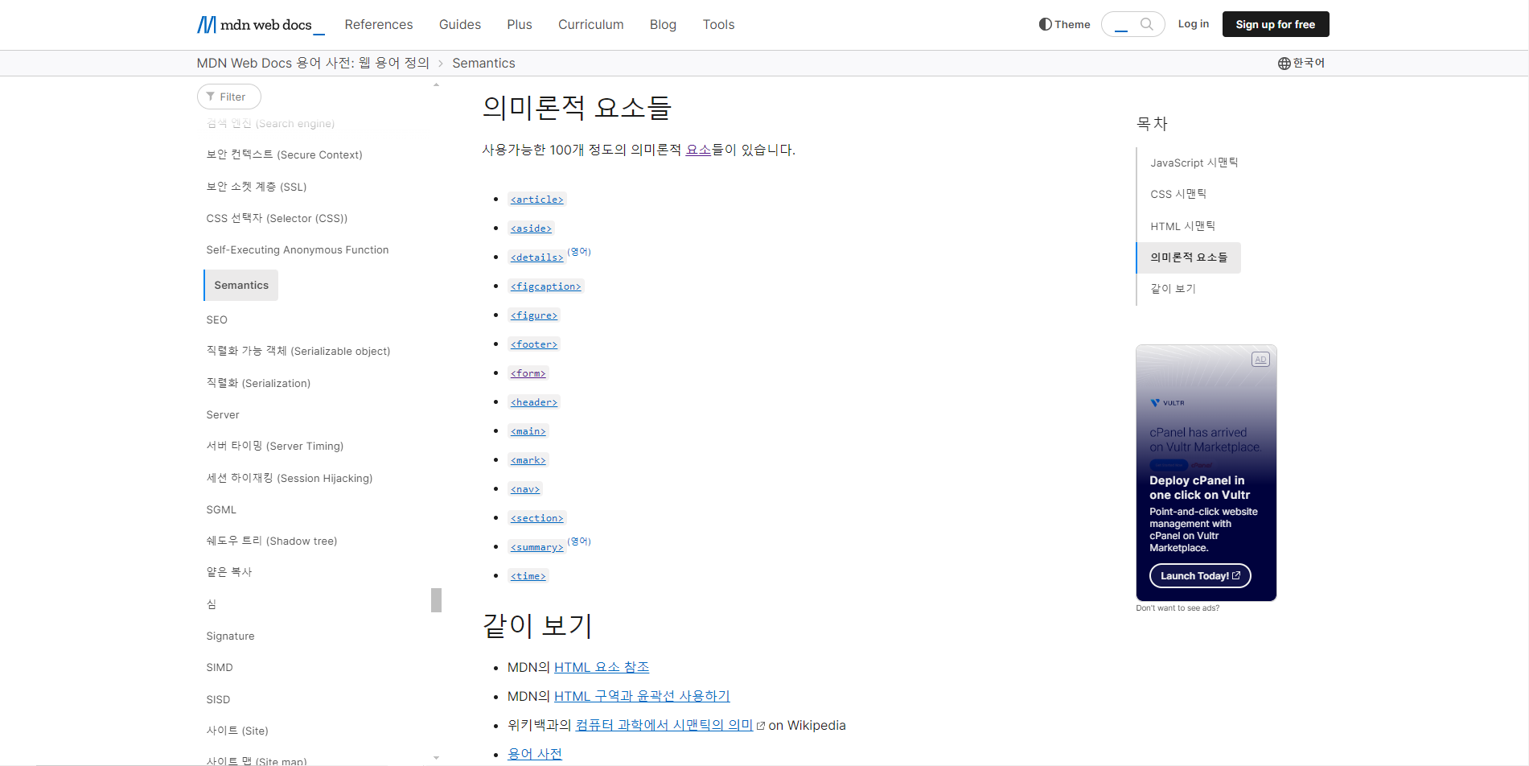Open Self-Executing Anonymous Function entry
The height and width of the screenshot is (766, 1529).
tap(298, 250)
